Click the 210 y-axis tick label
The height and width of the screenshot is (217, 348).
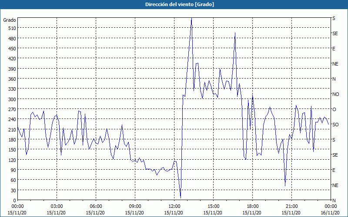click(12, 129)
